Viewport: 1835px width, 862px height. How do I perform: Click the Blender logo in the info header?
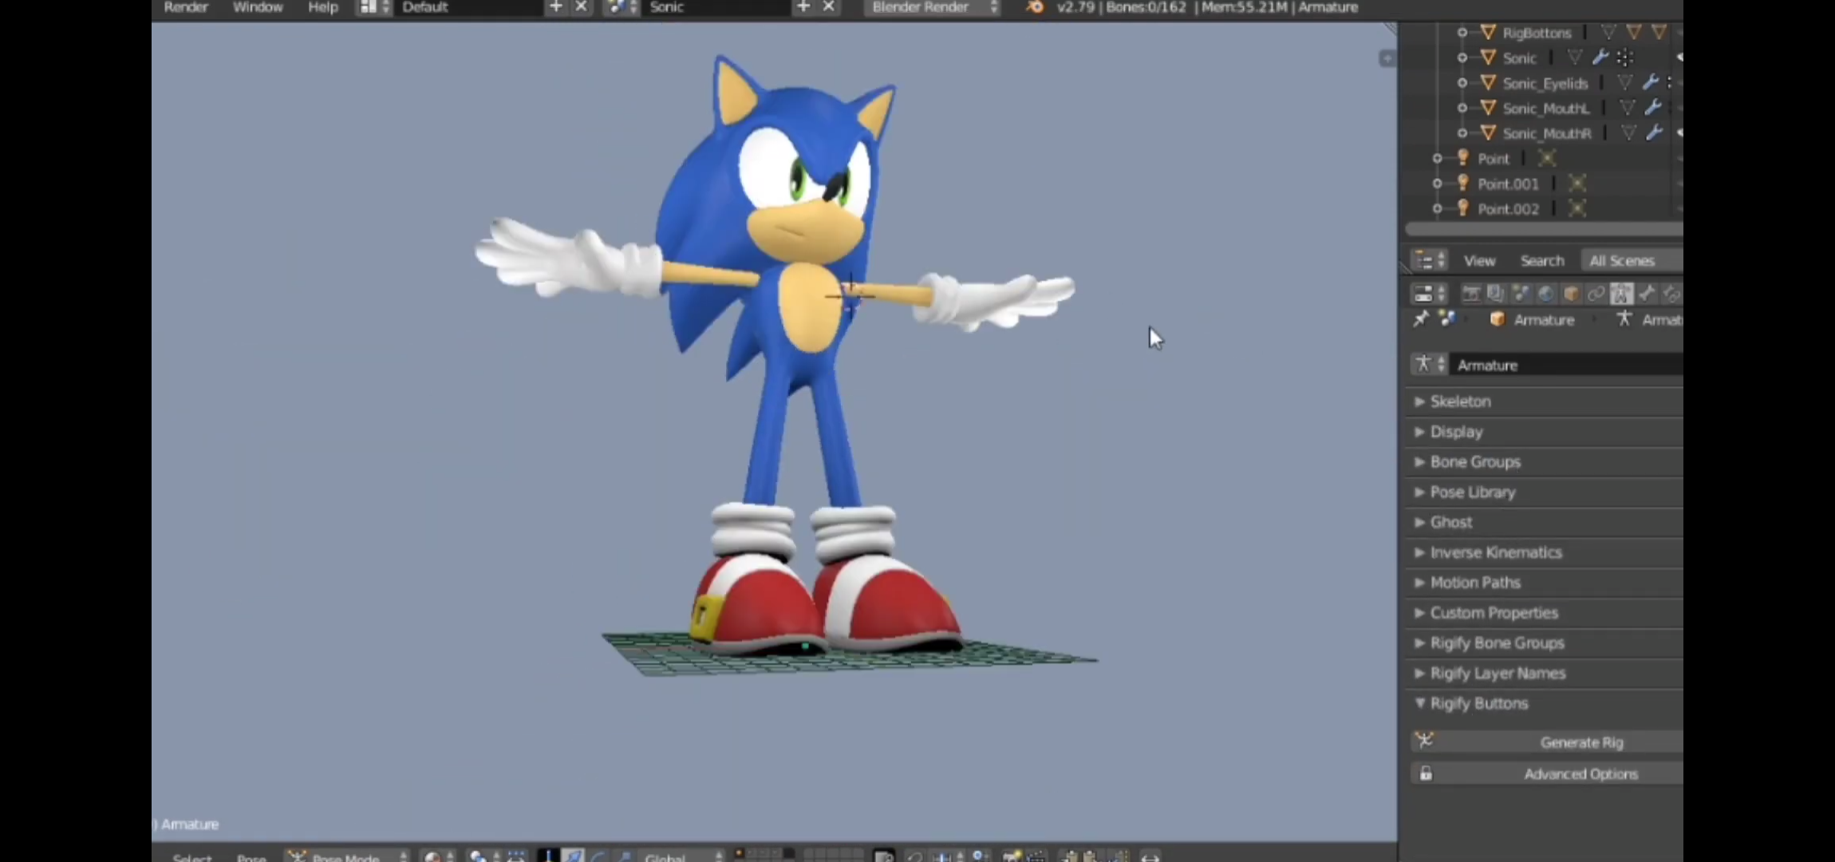point(1034,7)
